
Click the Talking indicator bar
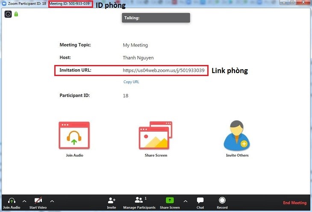point(156,18)
